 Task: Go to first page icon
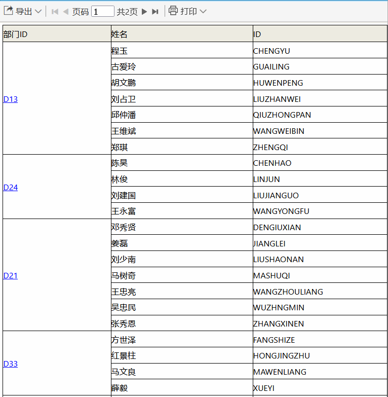(x=55, y=12)
